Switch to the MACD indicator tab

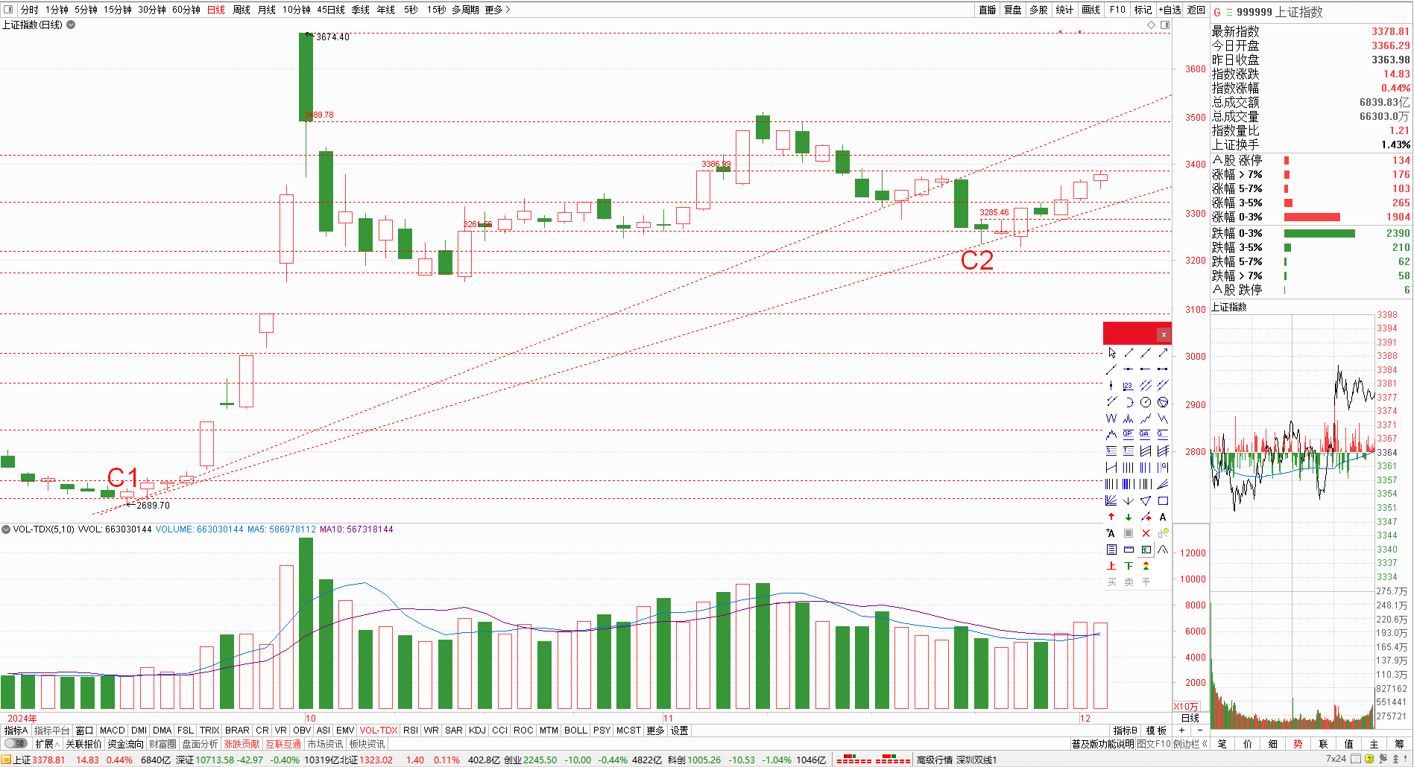[x=113, y=731]
